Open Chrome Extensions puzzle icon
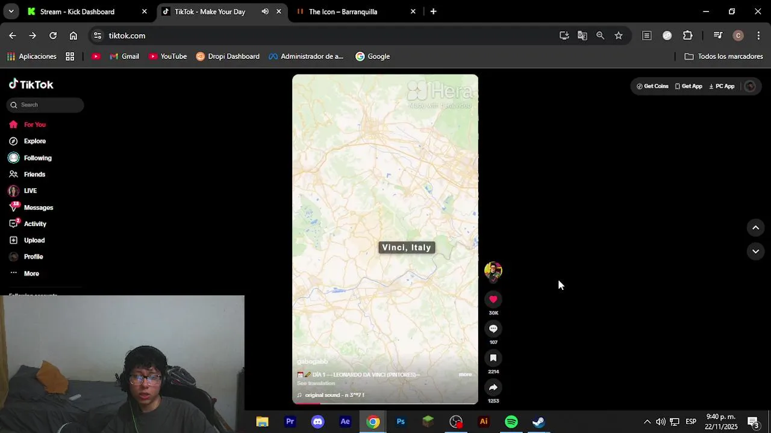The height and width of the screenshot is (433, 771). click(x=688, y=35)
